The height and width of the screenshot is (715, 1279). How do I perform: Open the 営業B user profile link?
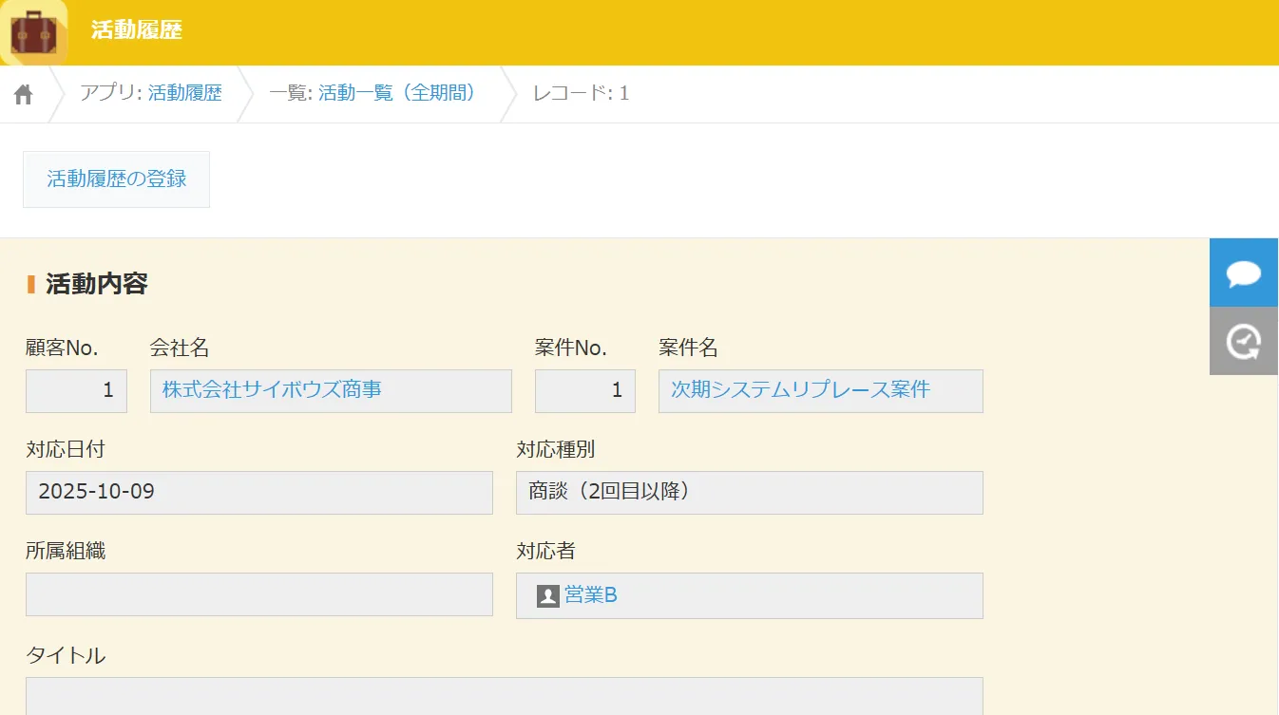pos(590,594)
